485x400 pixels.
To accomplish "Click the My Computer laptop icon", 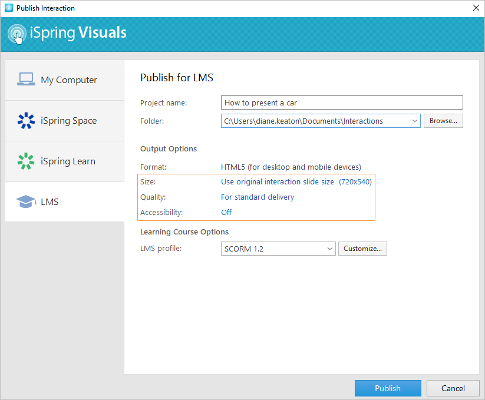I will tap(26, 80).
